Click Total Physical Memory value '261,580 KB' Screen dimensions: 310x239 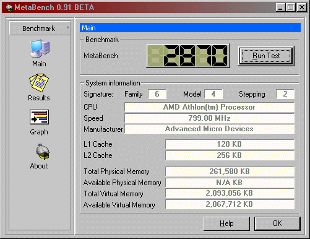click(x=230, y=172)
